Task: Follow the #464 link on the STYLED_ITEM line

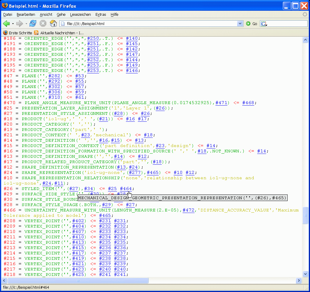Action: [126, 189]
